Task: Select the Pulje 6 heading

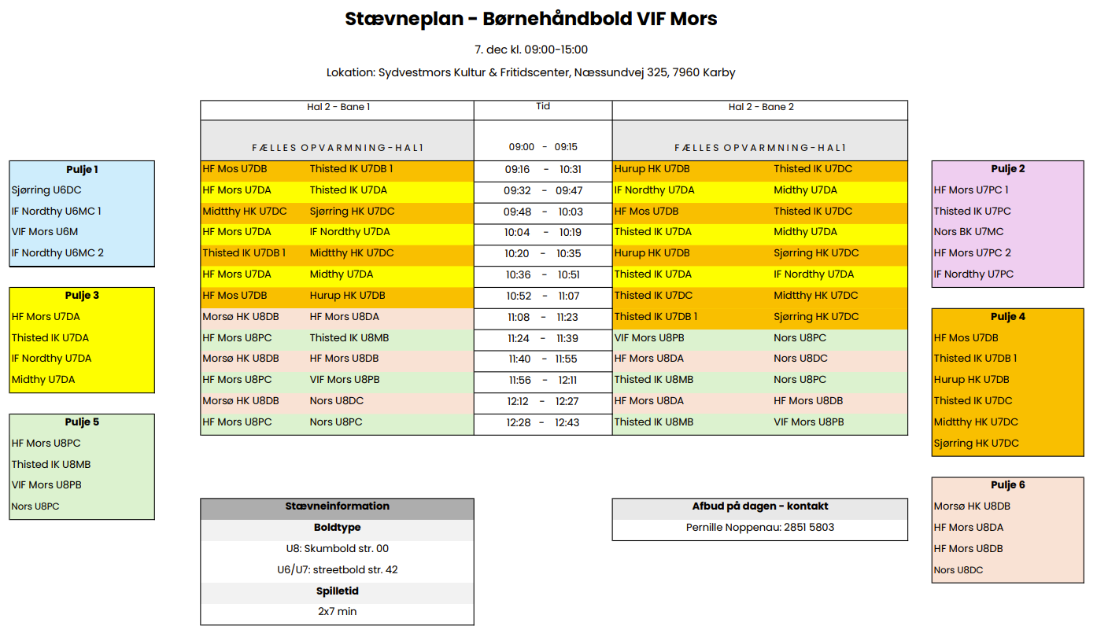Action: point(1007,485)
